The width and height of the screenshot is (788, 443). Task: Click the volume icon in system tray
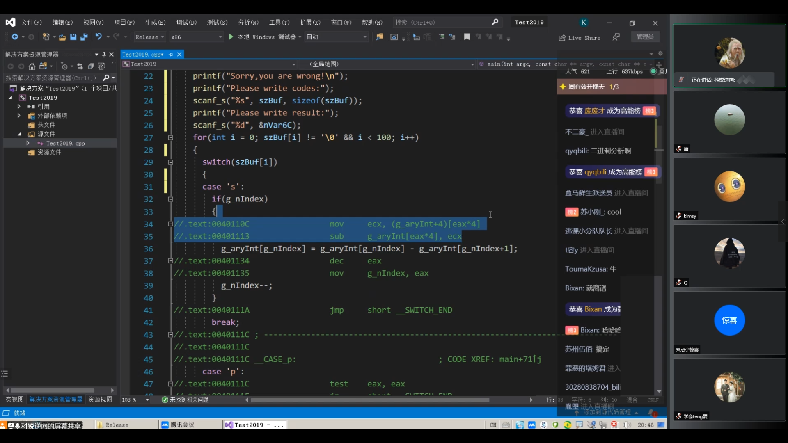click(x=627, y=425)
